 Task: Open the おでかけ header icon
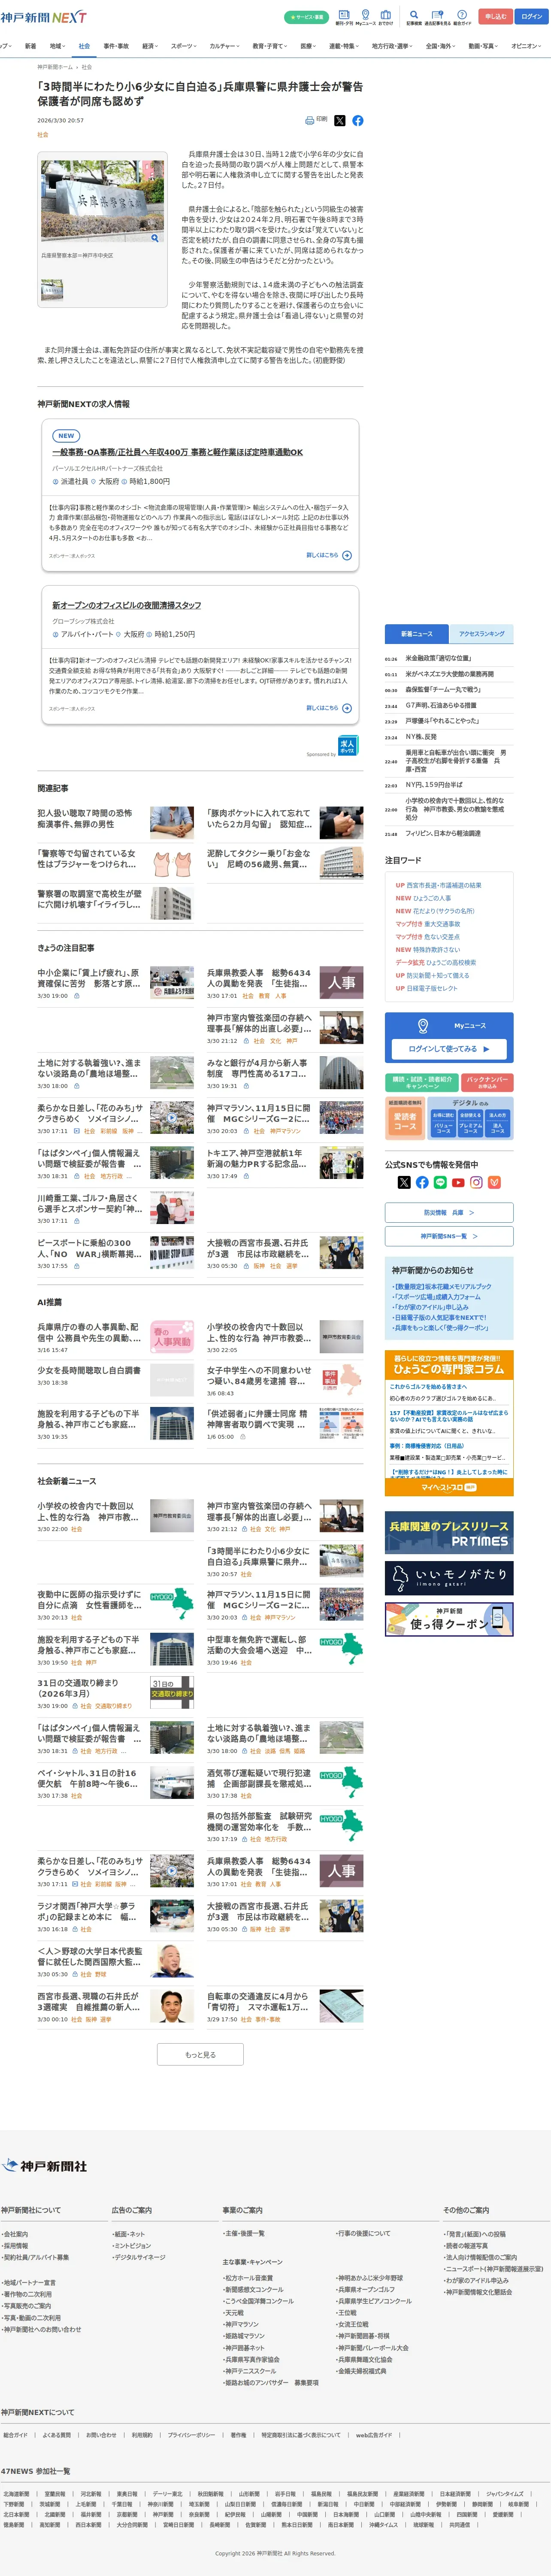point(386,17)
